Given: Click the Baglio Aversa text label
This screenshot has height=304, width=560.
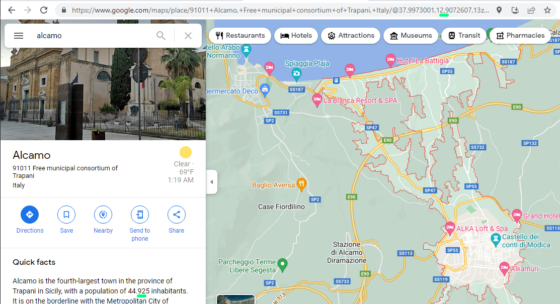Looking at the screenshot, I should coord(274,185).
